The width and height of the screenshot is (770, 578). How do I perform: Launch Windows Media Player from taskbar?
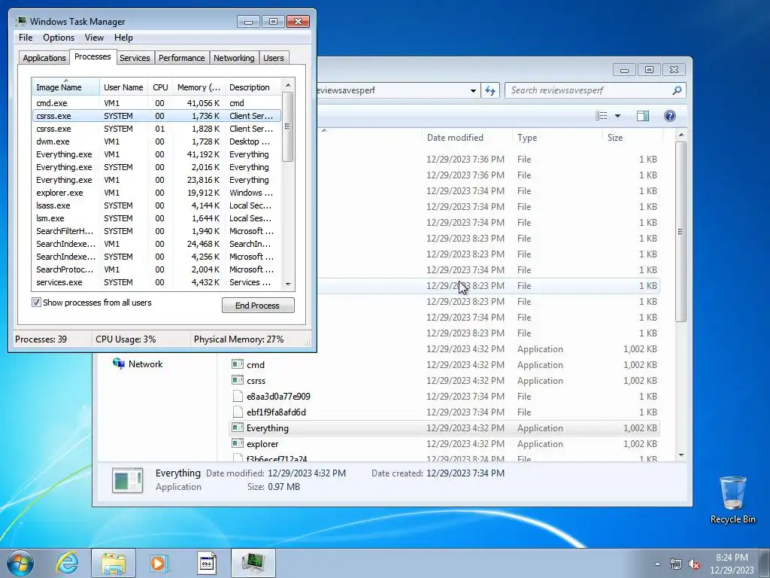[x=159, y=563]
